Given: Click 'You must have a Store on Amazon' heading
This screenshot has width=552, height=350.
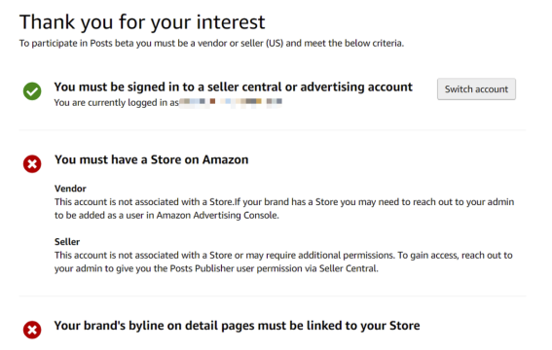Looking at the screenshot, I should pos(151,159).
